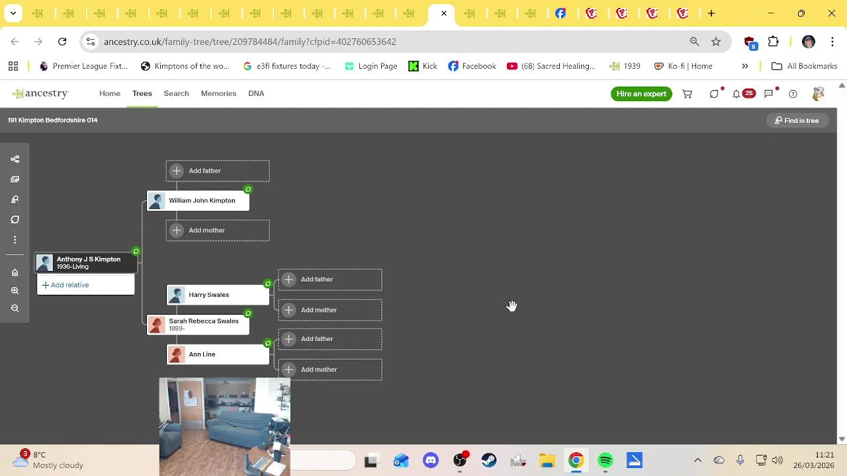Select the Anthony J S Kimpton person card

pos(86,262)
